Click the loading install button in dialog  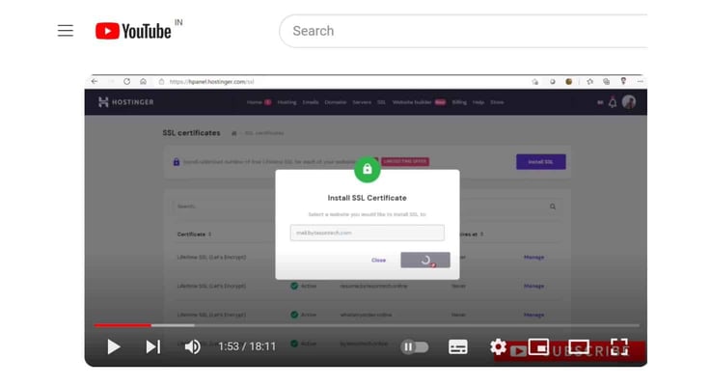[x=425, y=260]
